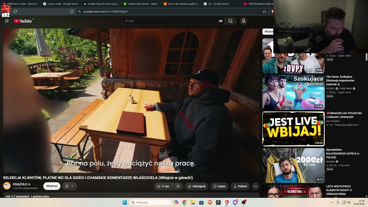Click the Pobierz download button
The height and width of the screenshot is (207, 368).
coord(240,186)
